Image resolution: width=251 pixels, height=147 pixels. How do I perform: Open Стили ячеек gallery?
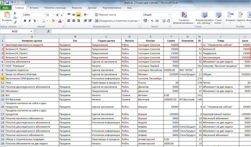[218, 18]
